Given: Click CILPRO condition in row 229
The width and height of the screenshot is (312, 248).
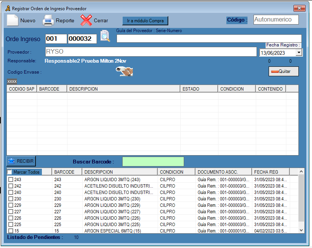Looking at the screenshot, I should coord(168,205).
